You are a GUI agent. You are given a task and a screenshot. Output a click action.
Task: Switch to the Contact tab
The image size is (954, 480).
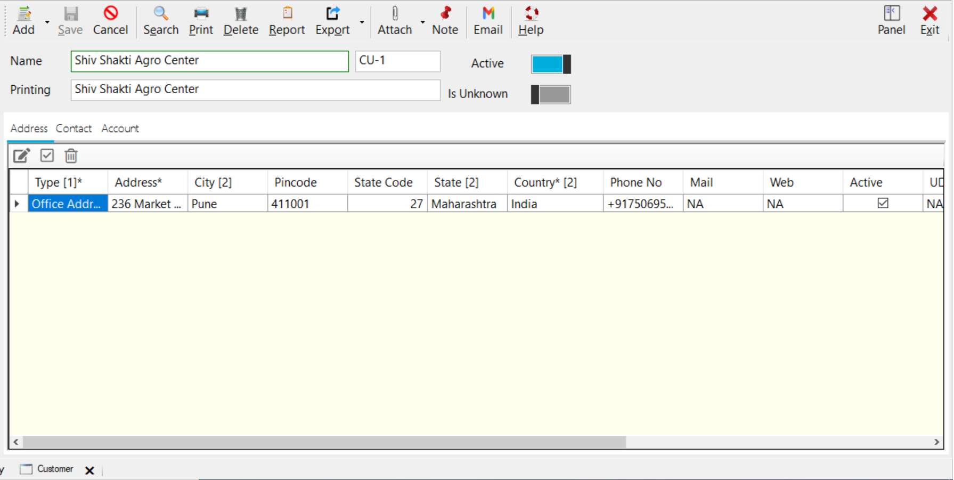(74, 128)
